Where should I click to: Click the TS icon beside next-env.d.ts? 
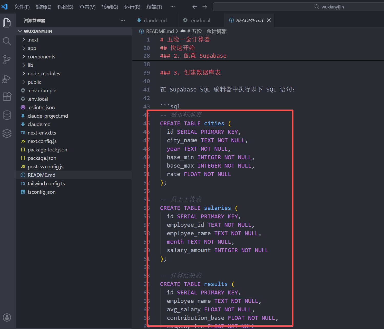(x=23, y=133)
